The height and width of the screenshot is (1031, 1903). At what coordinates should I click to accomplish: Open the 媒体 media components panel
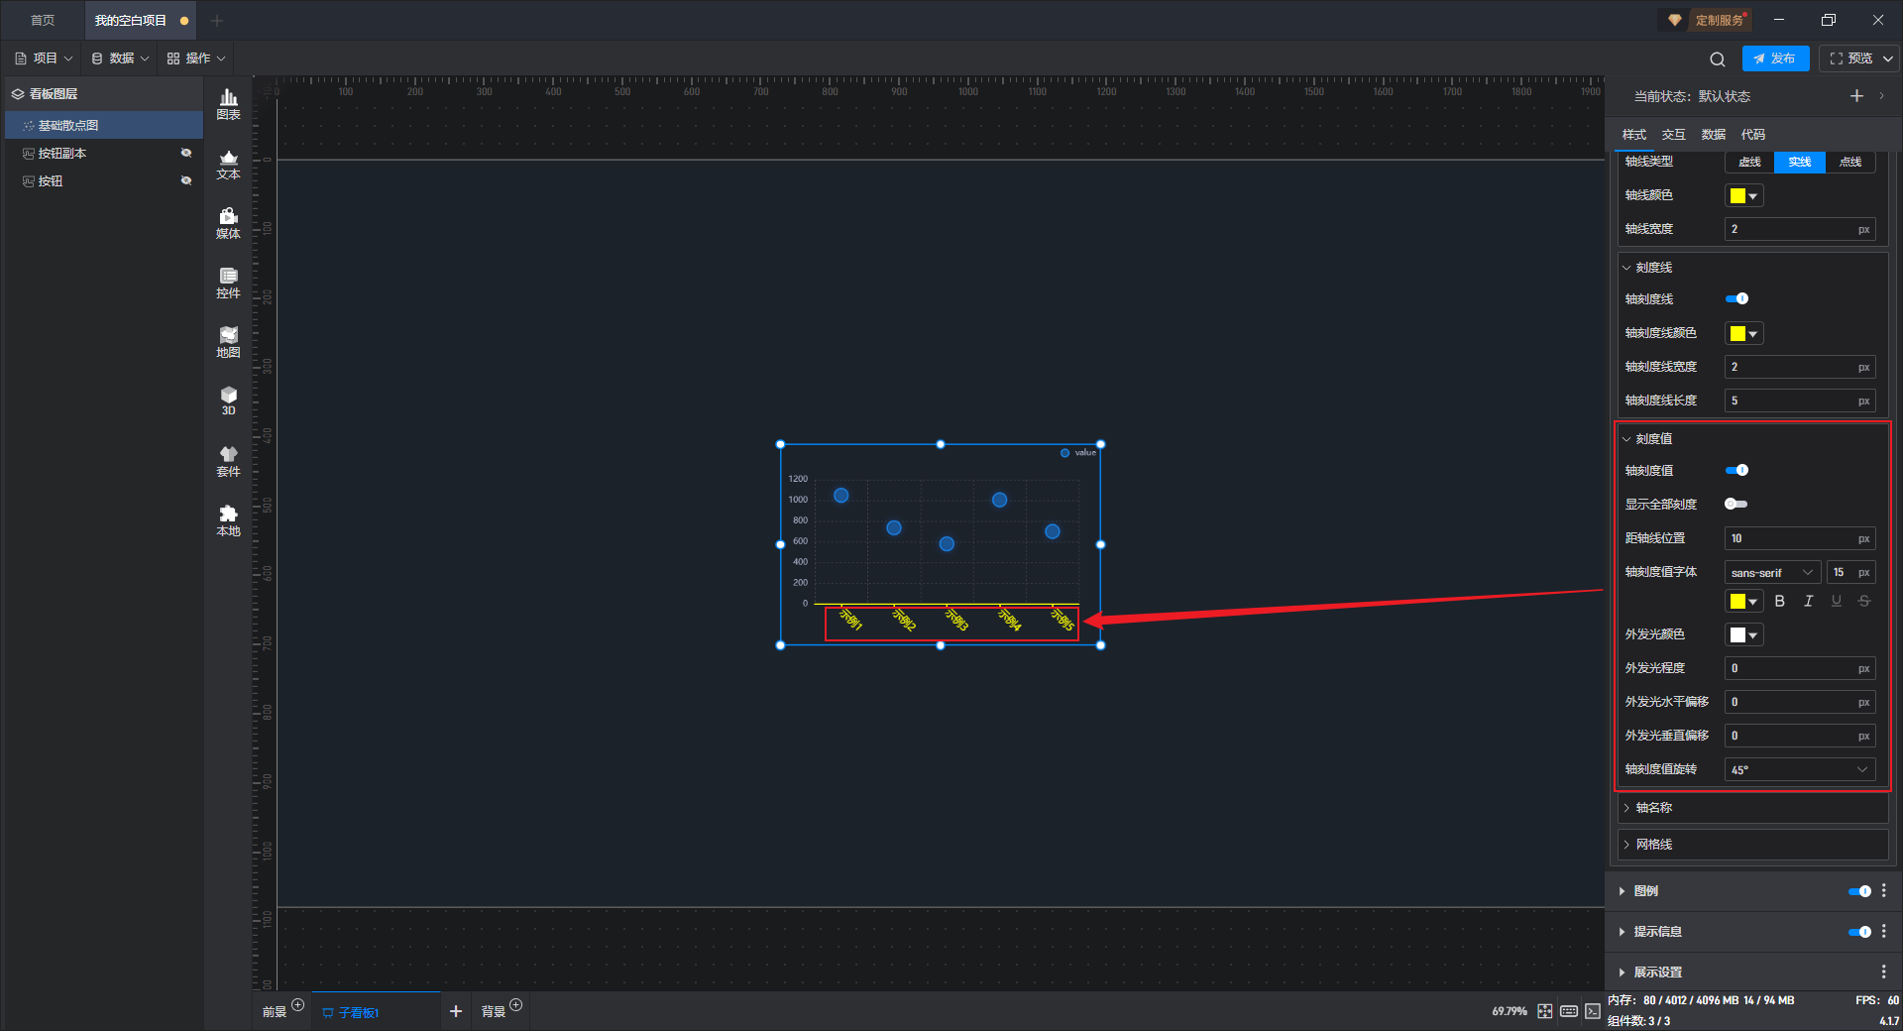(228, 224)
